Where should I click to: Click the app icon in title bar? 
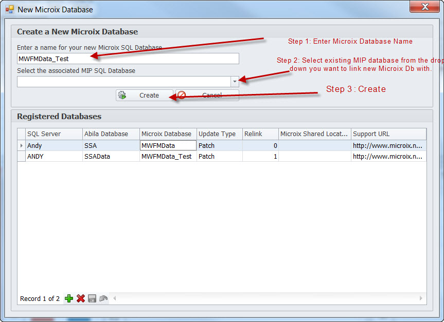(x=9, y=9)
